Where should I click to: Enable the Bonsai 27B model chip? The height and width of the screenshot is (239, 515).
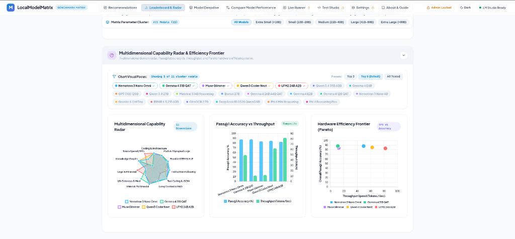tap(230, 94)
